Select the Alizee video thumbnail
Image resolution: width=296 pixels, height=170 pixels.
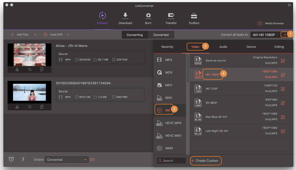point(30,55)
